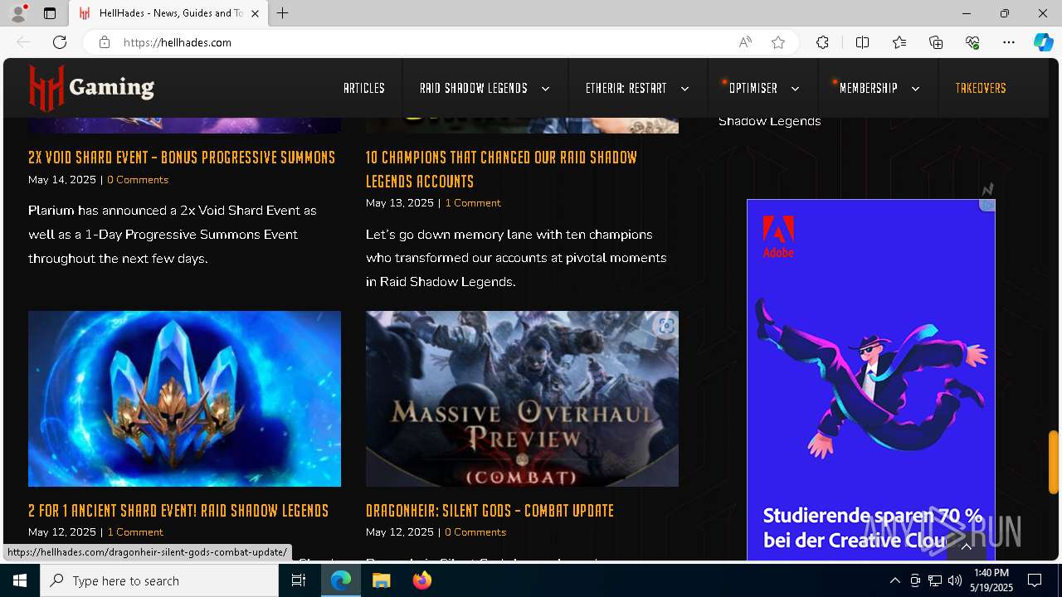This screenshot has width=1062, height=597.
Task: Click the scroll-to-top arrow button
Action: tap(966, 546)
